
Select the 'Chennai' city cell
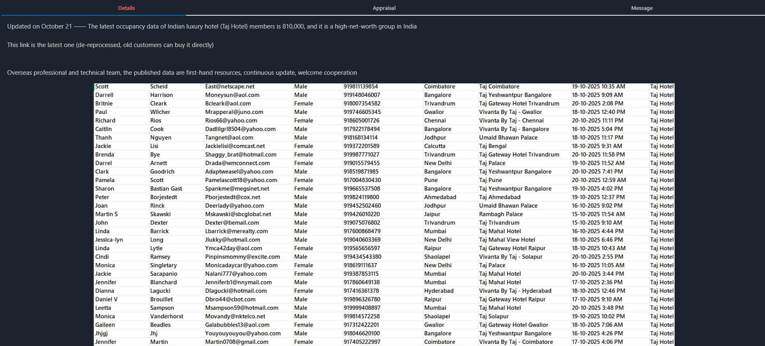435,121
